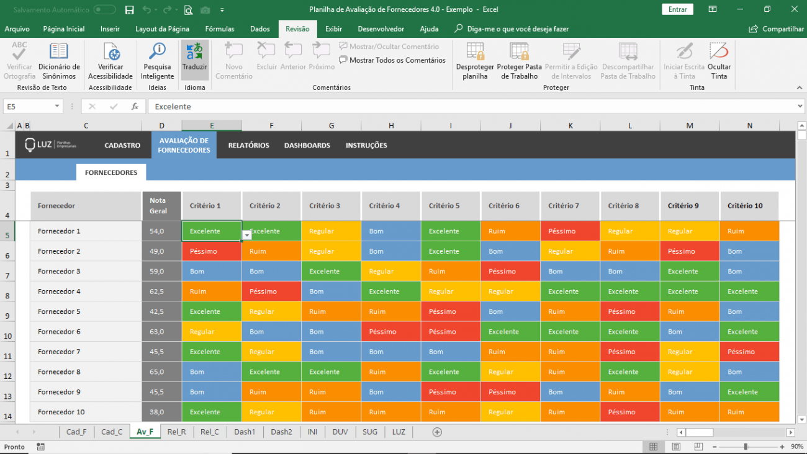Click the FORNECEDORES sub-tab button
Image resolution: width=807 pixels, height=454 pixels.
coord(111,172)
